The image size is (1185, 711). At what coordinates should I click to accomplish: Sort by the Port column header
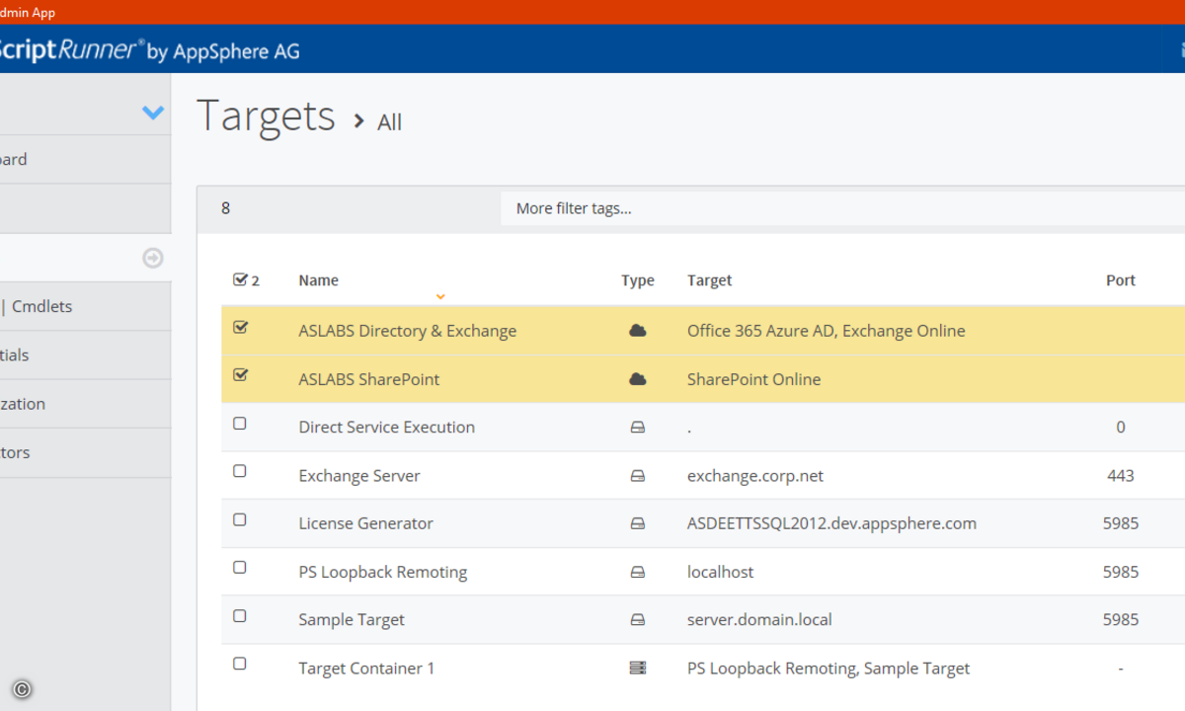click(1121, 280)
